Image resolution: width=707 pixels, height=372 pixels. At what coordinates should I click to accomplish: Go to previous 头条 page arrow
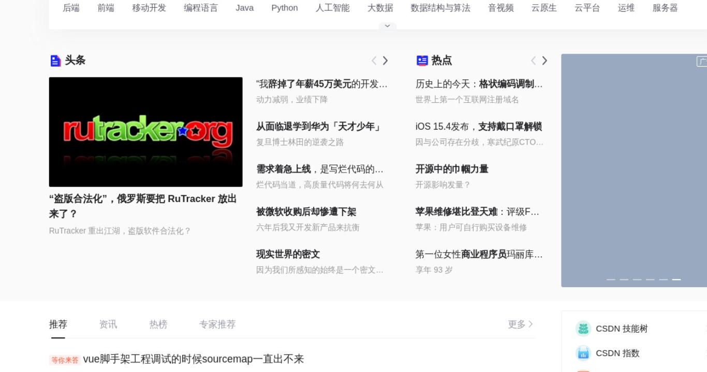click(x=374, y=61)
